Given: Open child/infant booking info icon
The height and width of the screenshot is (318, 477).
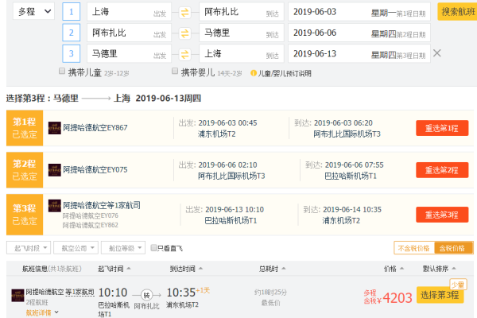Looking at the screenshot, I should click(253, 73).
